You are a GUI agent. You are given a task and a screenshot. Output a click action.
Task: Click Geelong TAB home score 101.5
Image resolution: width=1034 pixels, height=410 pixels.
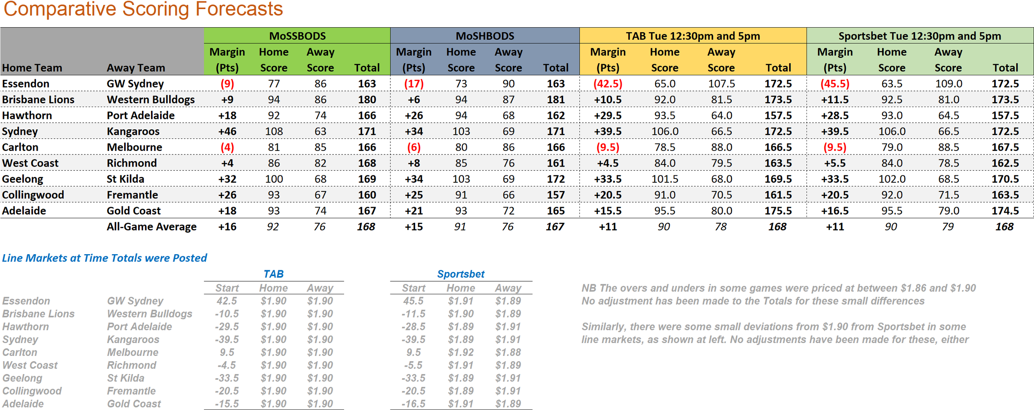(665, 179)
